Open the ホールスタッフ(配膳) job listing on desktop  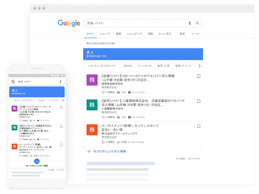[x=130, y=128]
